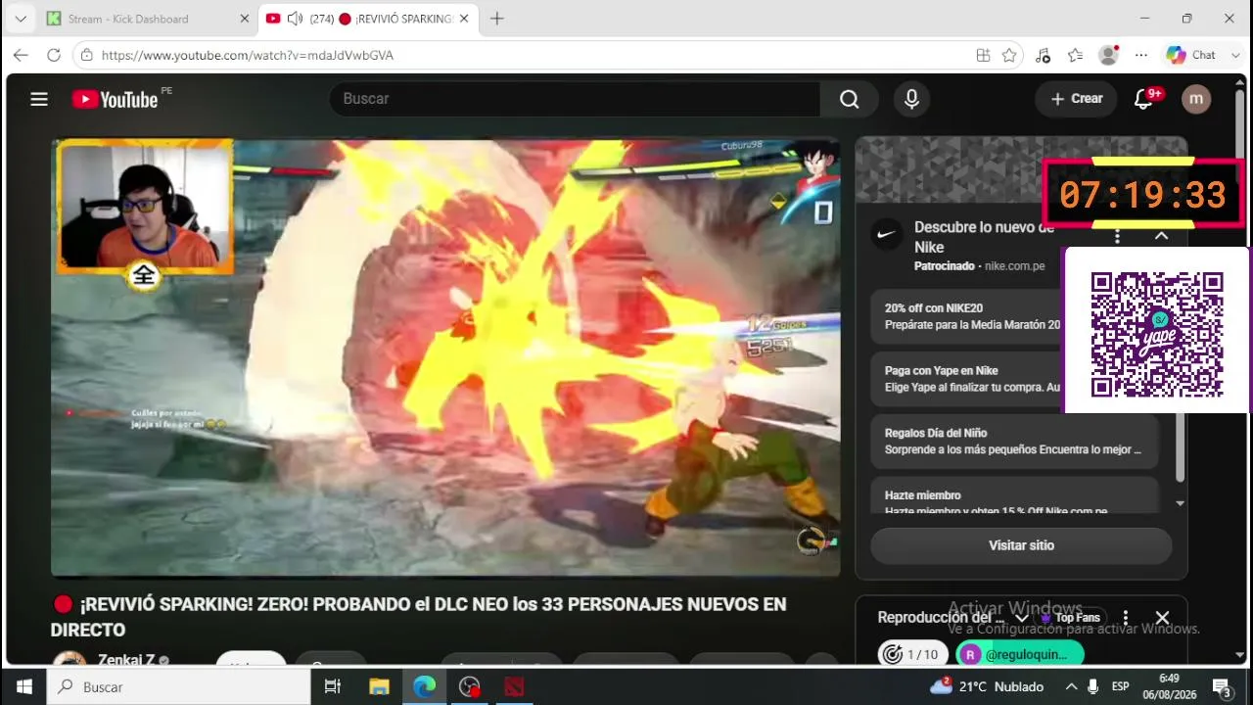Screen dimensions: 1253x705
Task: Reload the current page
Action: pyautogui.click(x=54, y=56)
